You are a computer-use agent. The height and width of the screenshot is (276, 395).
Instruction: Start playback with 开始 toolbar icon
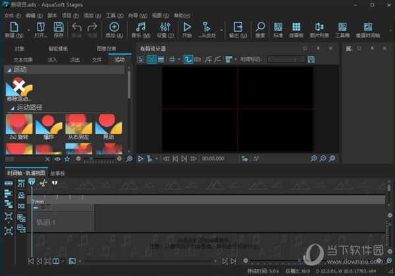(x=187, y=27)
